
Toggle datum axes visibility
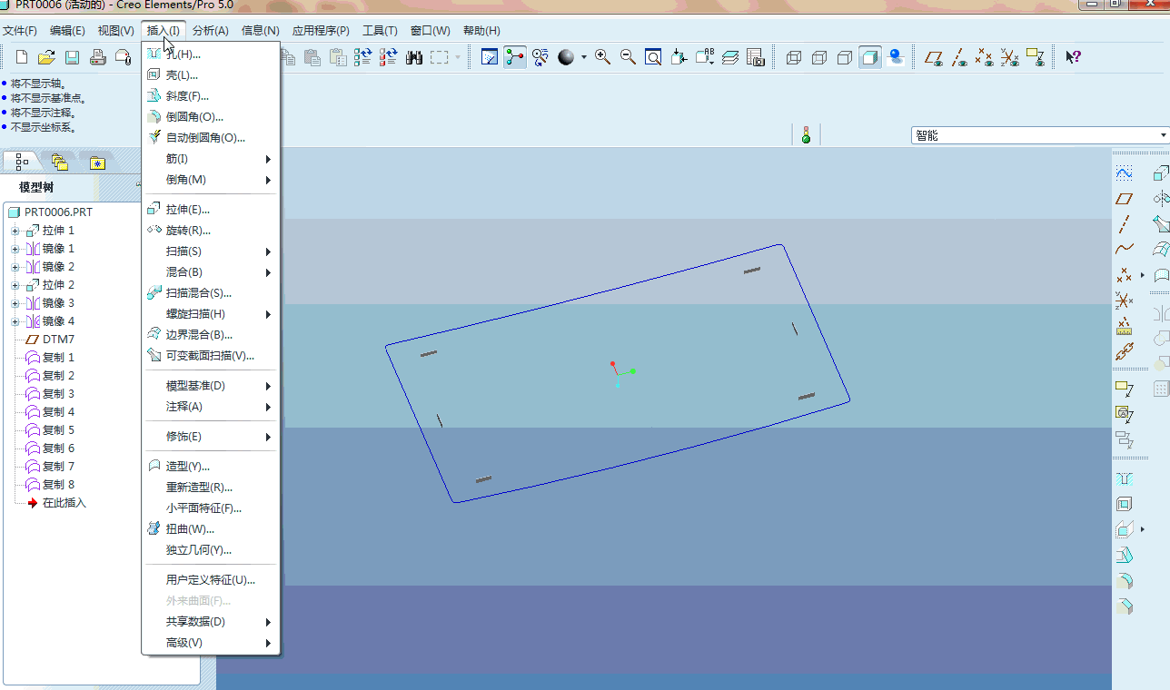[x=958, y=57]
